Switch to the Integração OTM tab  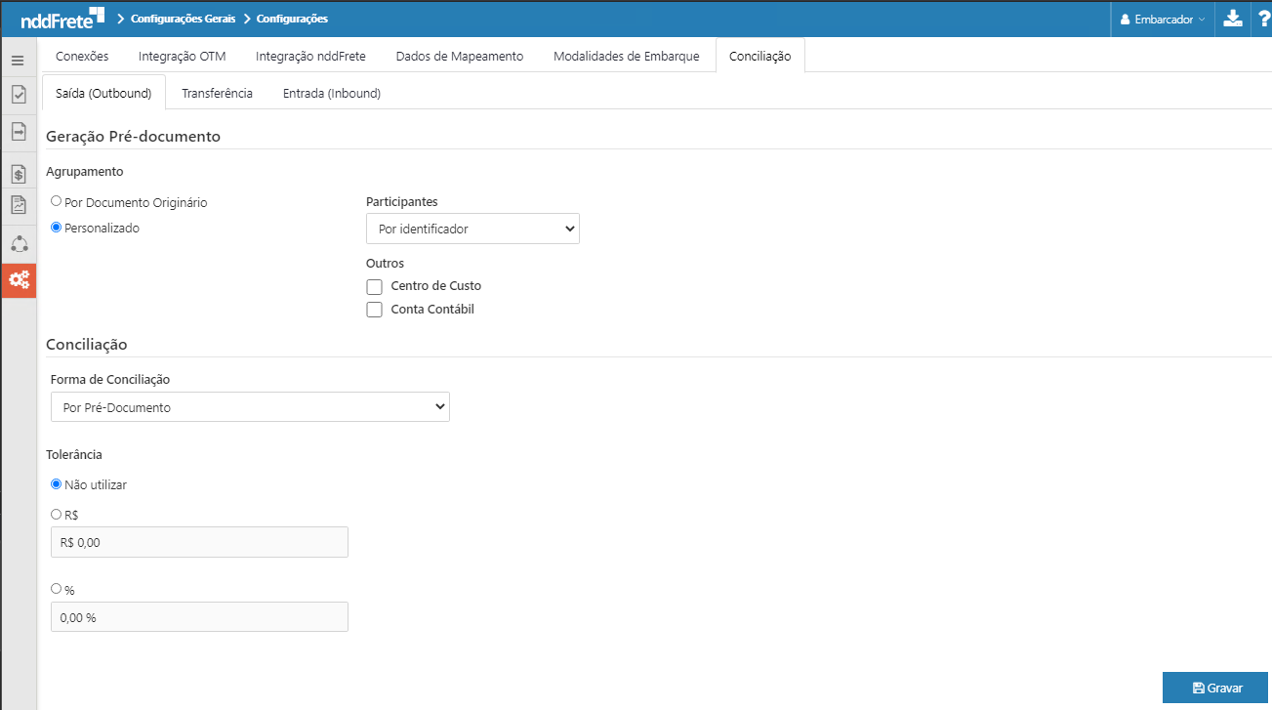[182, 56]
